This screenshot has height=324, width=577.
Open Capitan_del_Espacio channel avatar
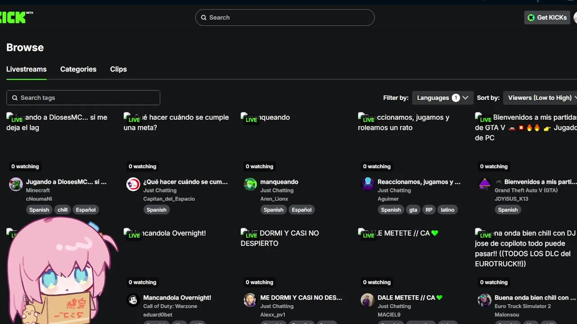[x=133, y=184]
